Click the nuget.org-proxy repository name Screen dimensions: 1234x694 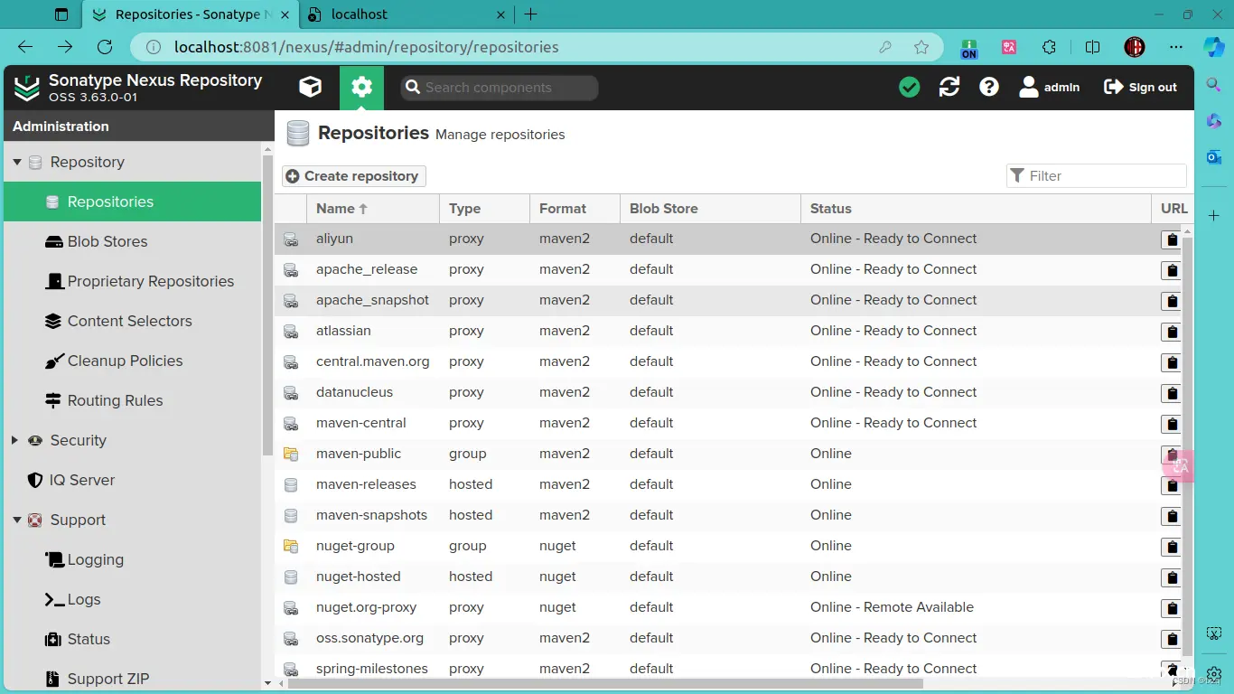tap(366, 607)
